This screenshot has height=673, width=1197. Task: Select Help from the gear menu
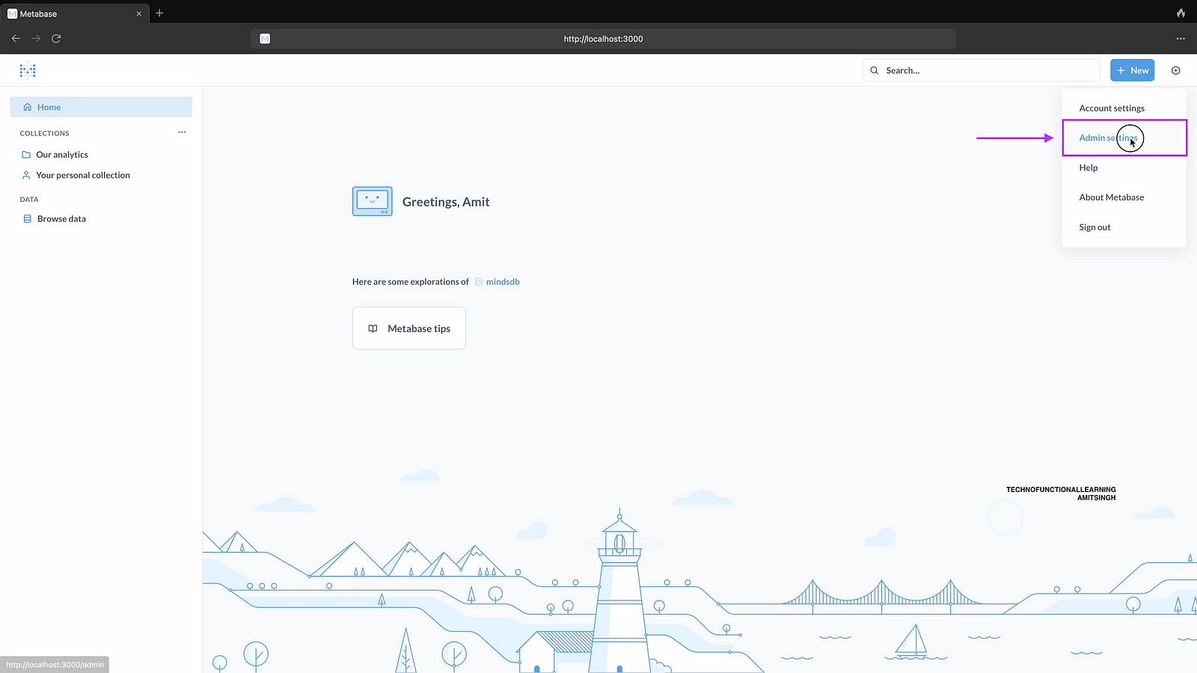[x=1088, y=168]
